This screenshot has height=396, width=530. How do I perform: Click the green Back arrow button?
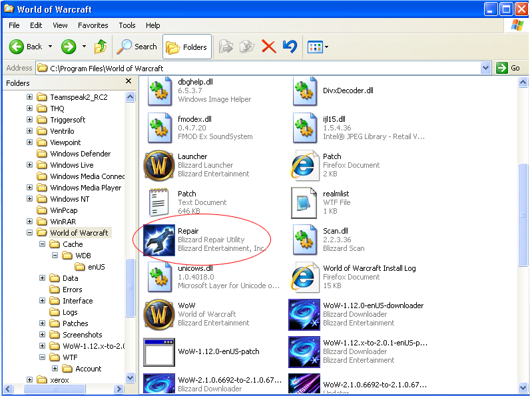pyautogui.click(x=16, y=47)
